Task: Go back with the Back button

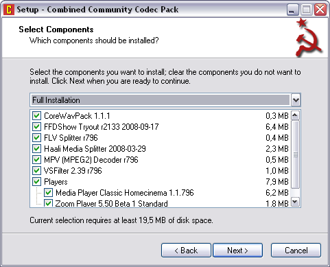Action: coord(186,251)
